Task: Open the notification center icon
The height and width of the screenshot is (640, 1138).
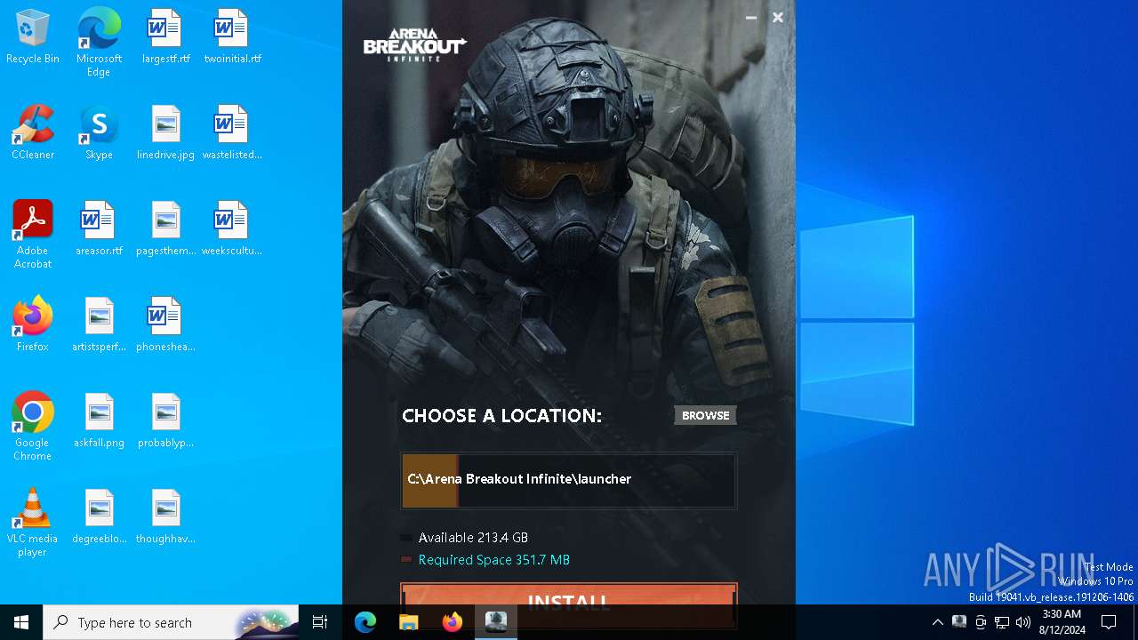Action: [1109, 622]
